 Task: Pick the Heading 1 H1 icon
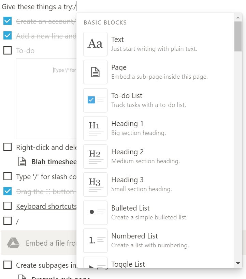(95, 128)
